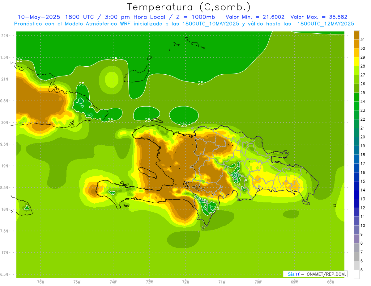Click the '25' label in the color legend

[x=363, y=93]
